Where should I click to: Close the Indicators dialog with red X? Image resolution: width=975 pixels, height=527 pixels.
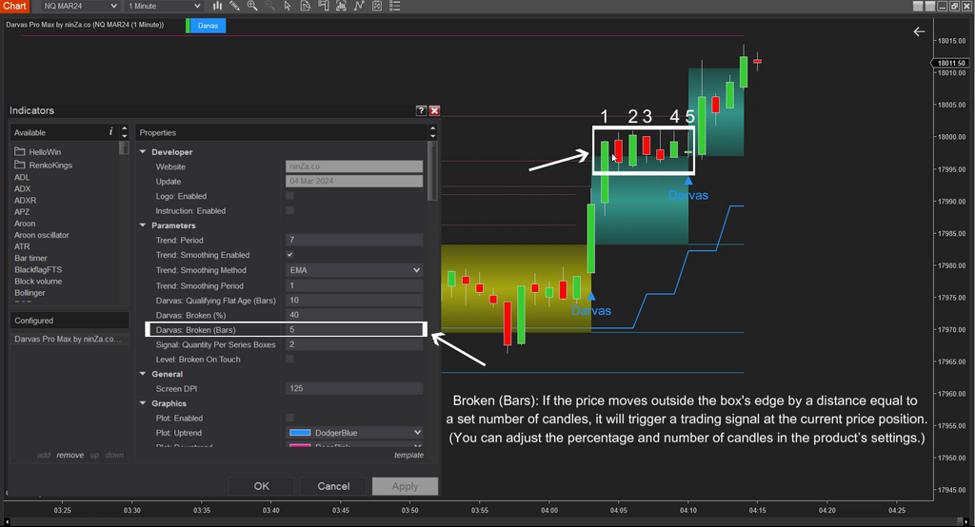click(x=434, y=110)
